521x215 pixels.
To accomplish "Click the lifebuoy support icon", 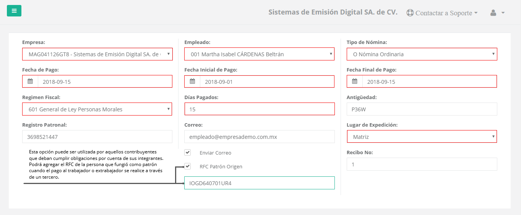I will tap(410, 13).
